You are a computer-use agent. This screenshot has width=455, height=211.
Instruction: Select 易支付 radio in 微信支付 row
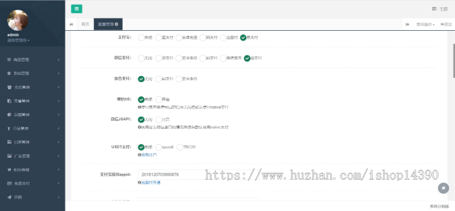(247, 58)
